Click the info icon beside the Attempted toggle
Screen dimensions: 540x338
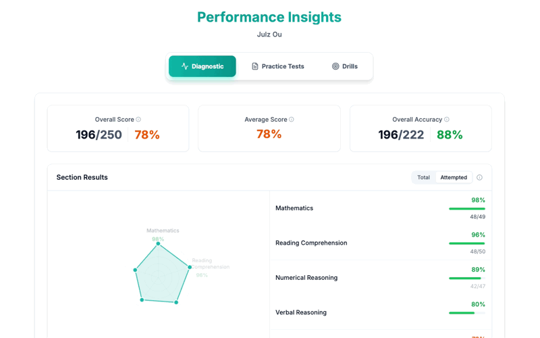480,178
